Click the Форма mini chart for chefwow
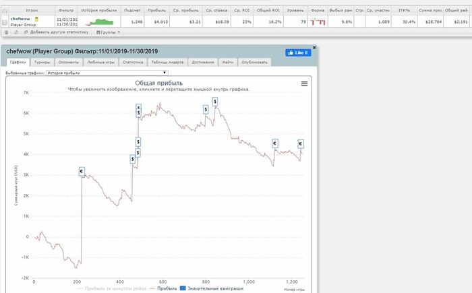 [318, 22]
